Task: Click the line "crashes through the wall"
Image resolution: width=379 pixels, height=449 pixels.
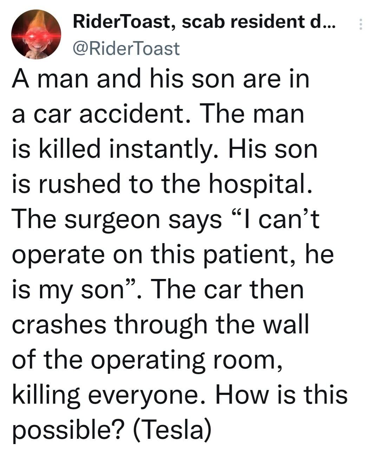Action: pos(160,325)
